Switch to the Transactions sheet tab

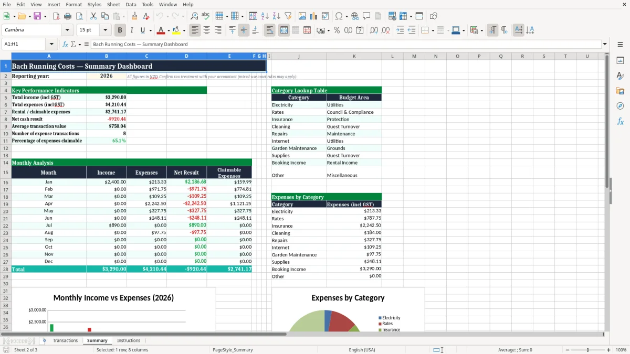pyautogui.click(x=66, y=341)
